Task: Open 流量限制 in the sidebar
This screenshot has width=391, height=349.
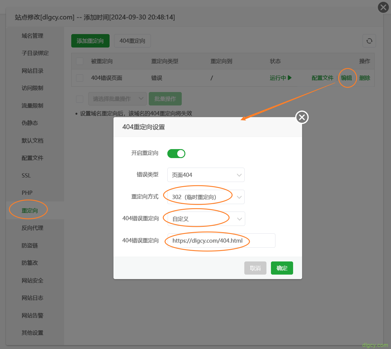Action: coord(32,106)
